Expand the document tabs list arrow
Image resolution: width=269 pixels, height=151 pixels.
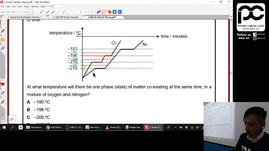231,17
